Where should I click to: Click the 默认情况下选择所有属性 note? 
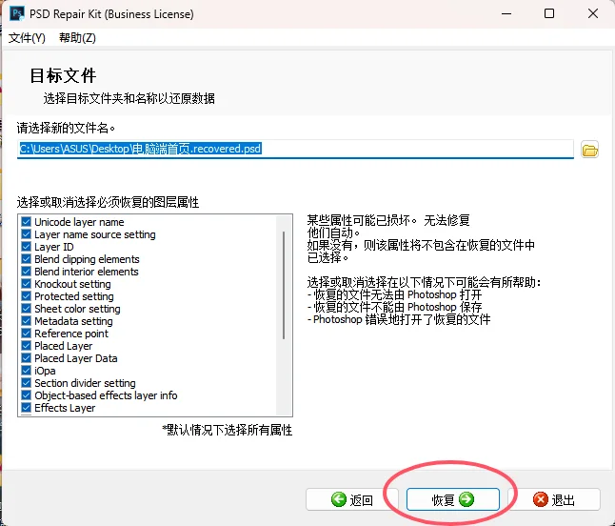[228, 430]
